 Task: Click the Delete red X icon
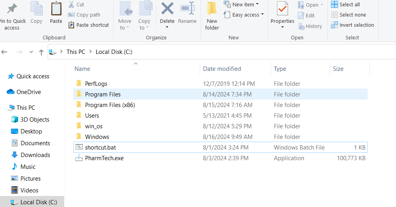(167, 9)
